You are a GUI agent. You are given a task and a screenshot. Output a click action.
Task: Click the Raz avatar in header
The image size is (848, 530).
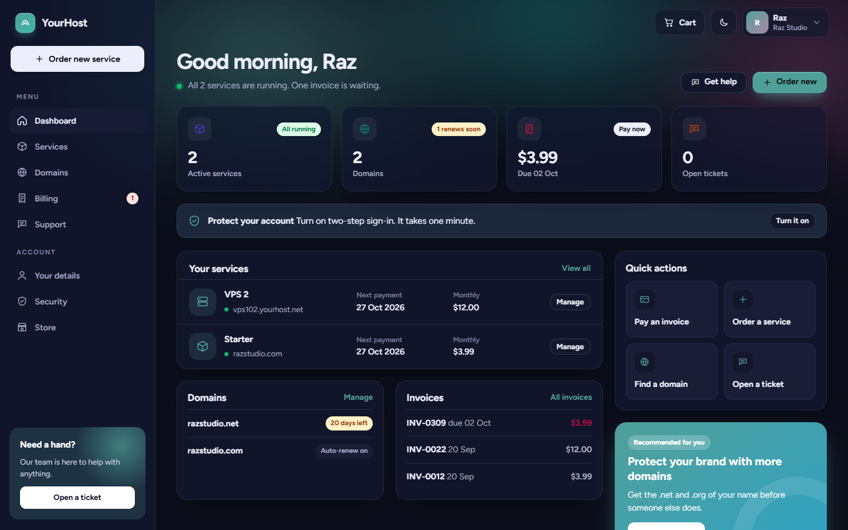tap(757, 22)
